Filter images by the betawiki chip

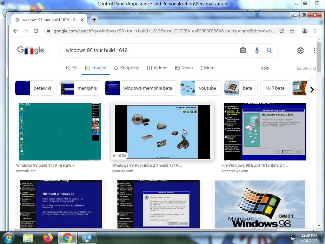[36, 88]
